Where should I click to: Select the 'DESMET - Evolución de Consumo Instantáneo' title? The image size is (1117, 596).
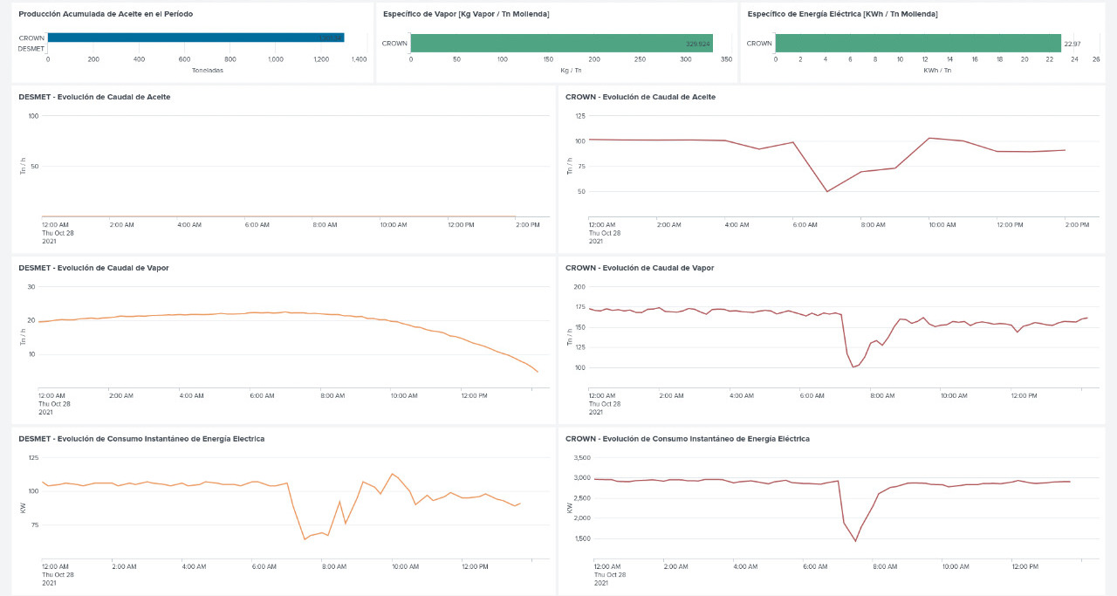click(141, 439)
